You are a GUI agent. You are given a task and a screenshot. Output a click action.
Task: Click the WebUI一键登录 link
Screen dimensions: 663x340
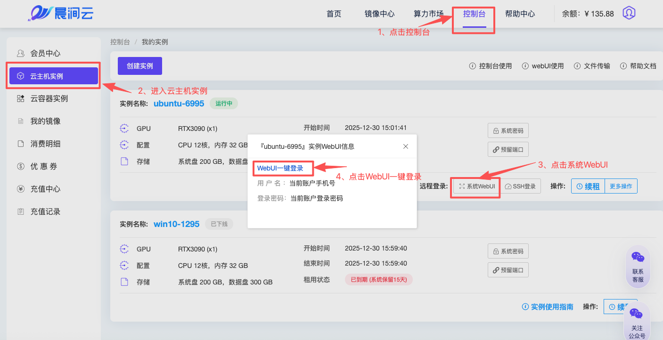[280, 168]
